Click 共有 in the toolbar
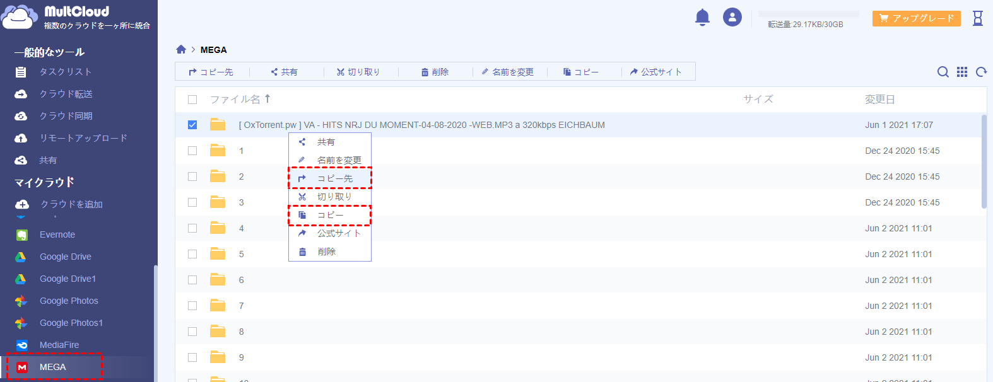Viewport: 993px width, 382px height. (x=285, y=72)
